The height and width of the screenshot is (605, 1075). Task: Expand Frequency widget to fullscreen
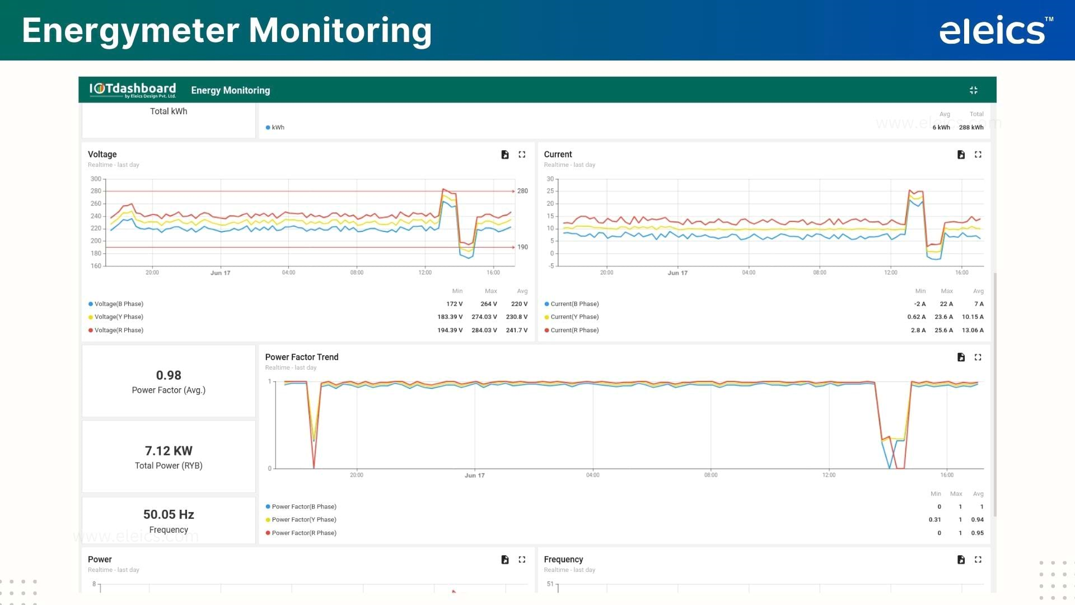click(978, 560)
